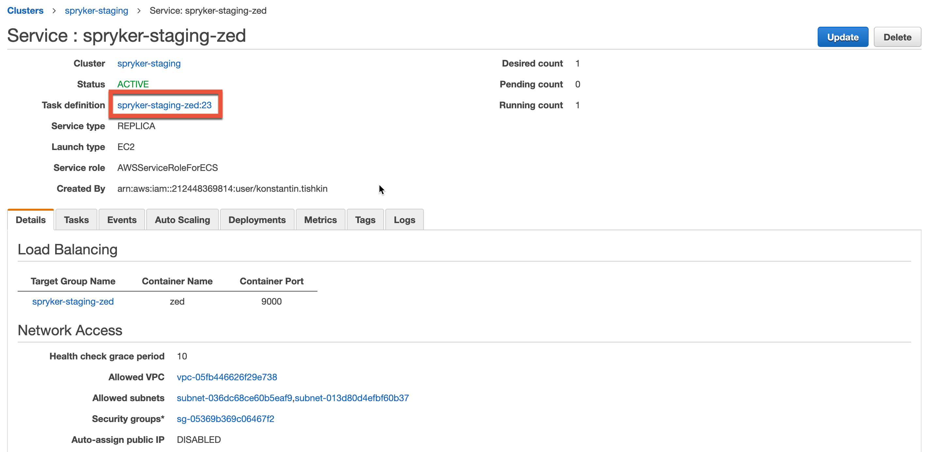Open the vpc-05fb446626f29e738 link
The image size is (930, 452).
pos(227,377)
